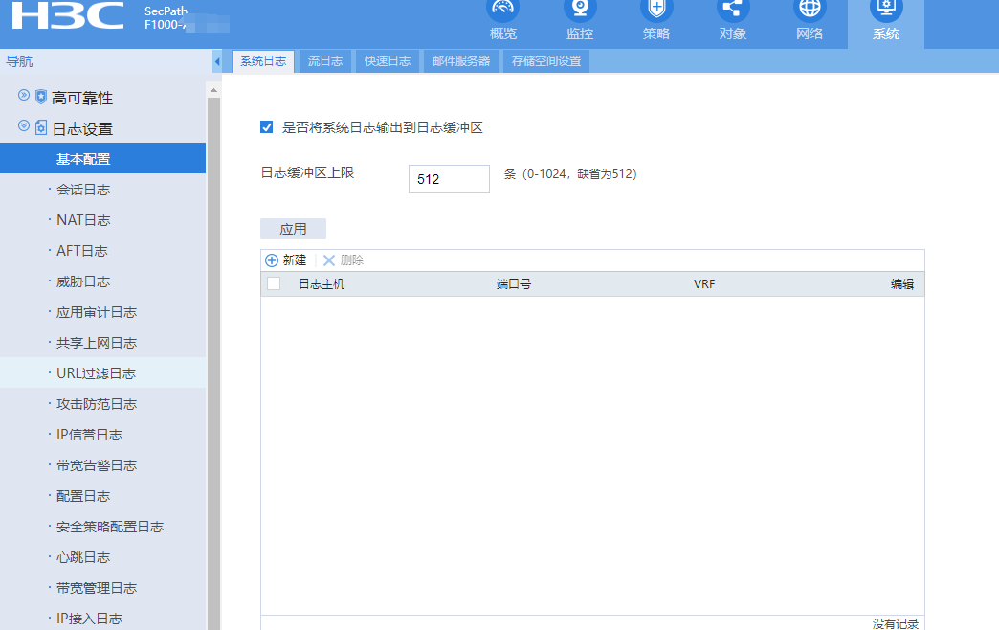Image resolution: width=999 pixels, height=630 pixels.
Task: Collapse the navigation panel arrow
Action: click(x=217, y=62)
